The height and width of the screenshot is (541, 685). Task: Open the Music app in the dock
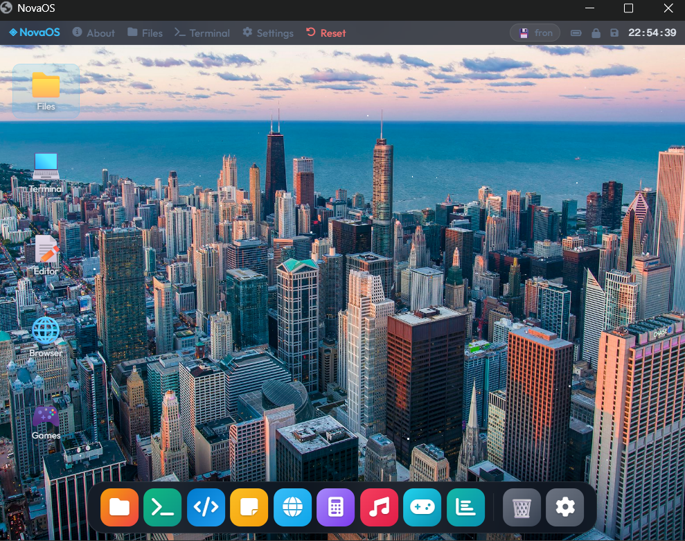379,507
